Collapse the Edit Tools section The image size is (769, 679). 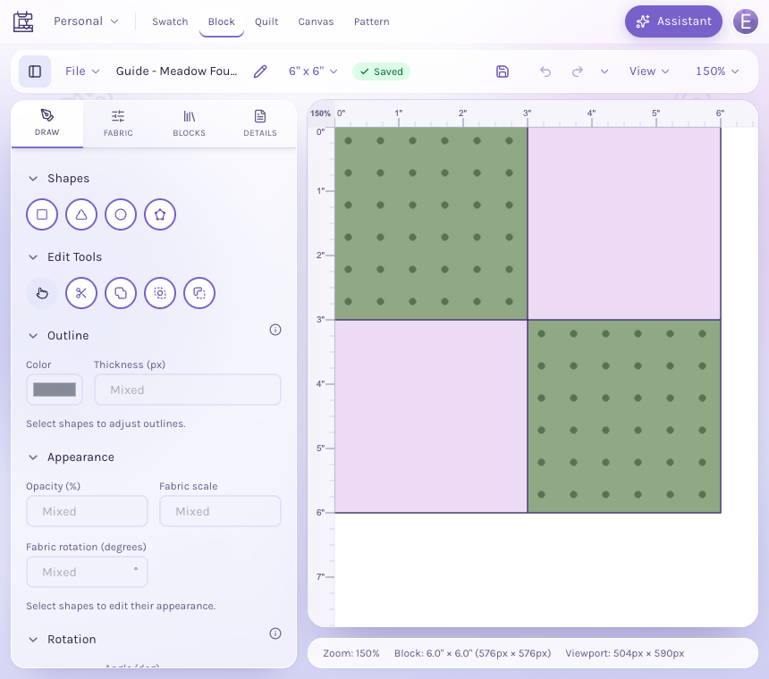[33, 256]
